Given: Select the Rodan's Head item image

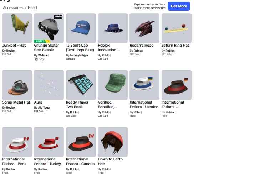Looking at the screenshot, I should pos(144,28).
